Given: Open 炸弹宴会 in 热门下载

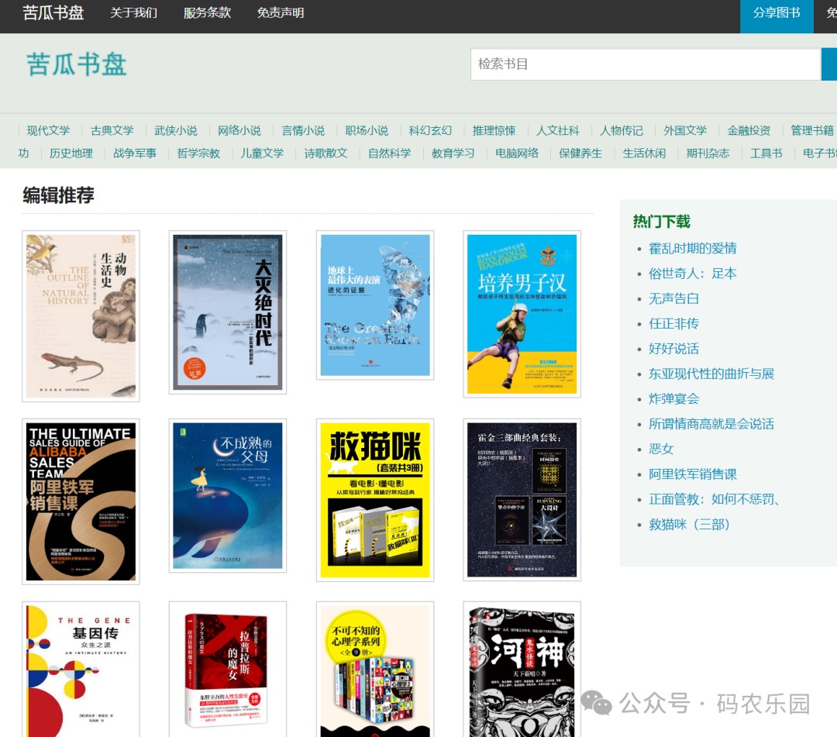Looking at the screenshot, I should point(673,398).
